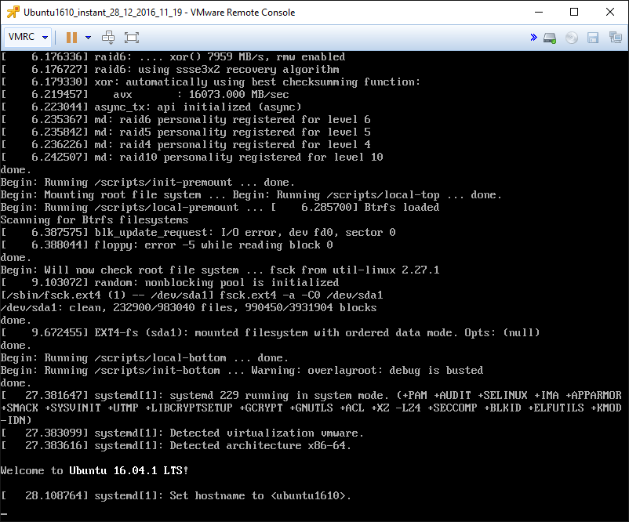Click the 'Running /scripts/init-premount' line
This screenshot has height=522, width=629.
point(147,182)
